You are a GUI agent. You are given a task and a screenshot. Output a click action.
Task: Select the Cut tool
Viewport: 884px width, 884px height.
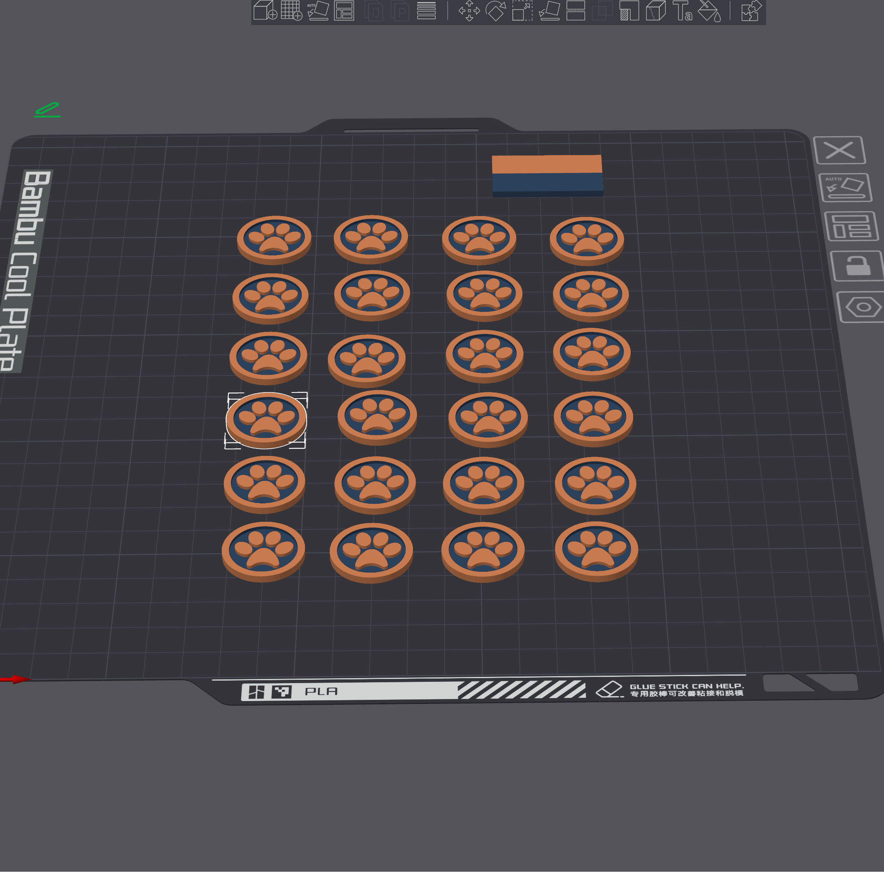click(575, 11)
